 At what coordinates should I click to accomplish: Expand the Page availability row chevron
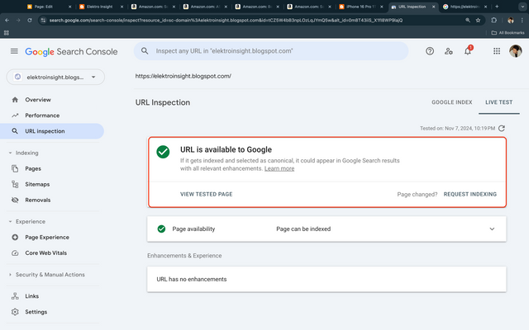tap(492, 229)
